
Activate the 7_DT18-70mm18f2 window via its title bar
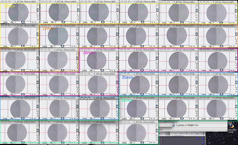[x=20, y=26]
